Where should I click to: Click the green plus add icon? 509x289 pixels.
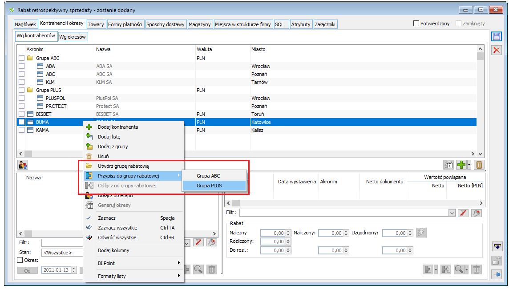click(461, 165)
